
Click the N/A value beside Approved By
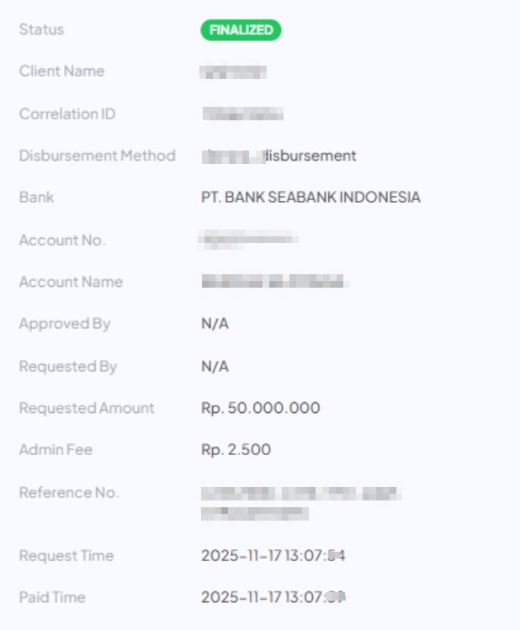click(x=215, y=324)
